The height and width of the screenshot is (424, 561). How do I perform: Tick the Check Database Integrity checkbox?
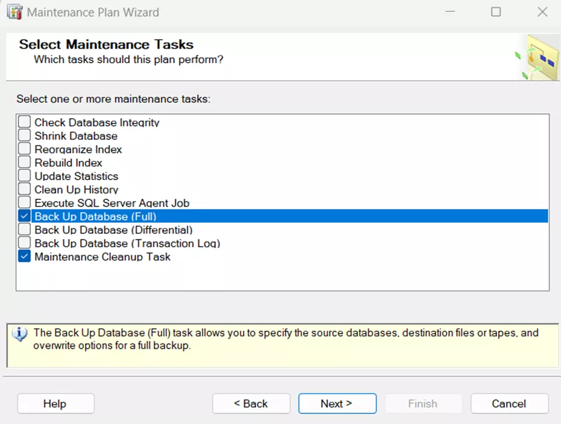point(24,122)
